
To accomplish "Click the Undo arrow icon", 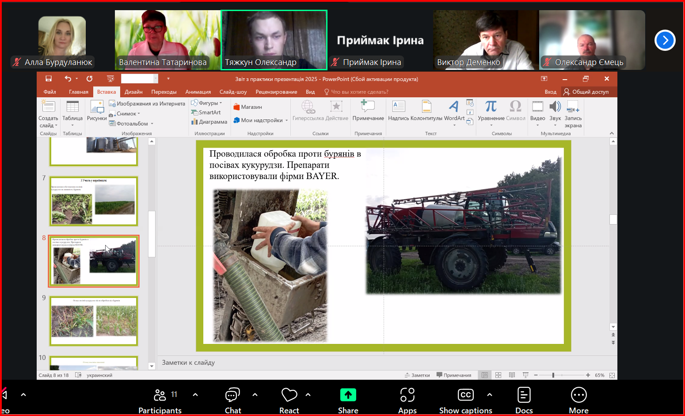I will pos(68,79).
